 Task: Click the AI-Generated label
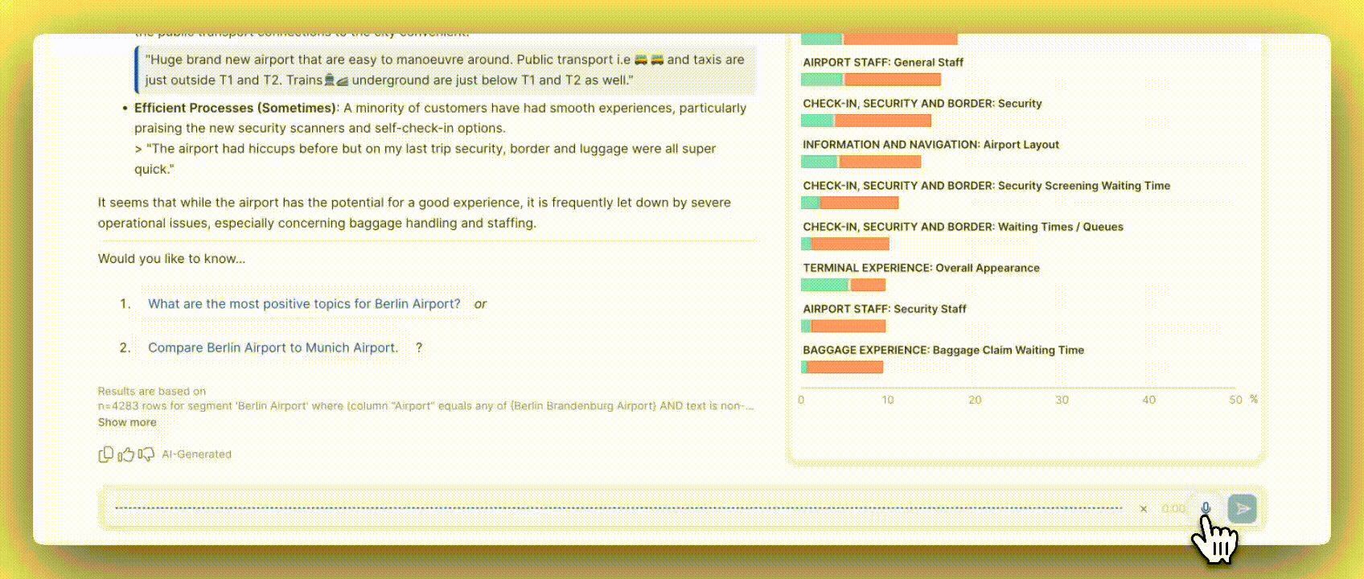[196, 454]
